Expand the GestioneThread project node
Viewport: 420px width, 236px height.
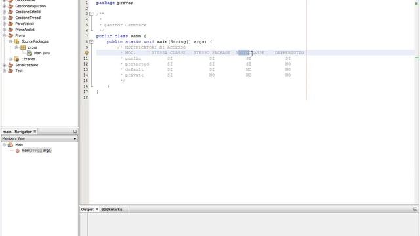click(x=5, y=18)
